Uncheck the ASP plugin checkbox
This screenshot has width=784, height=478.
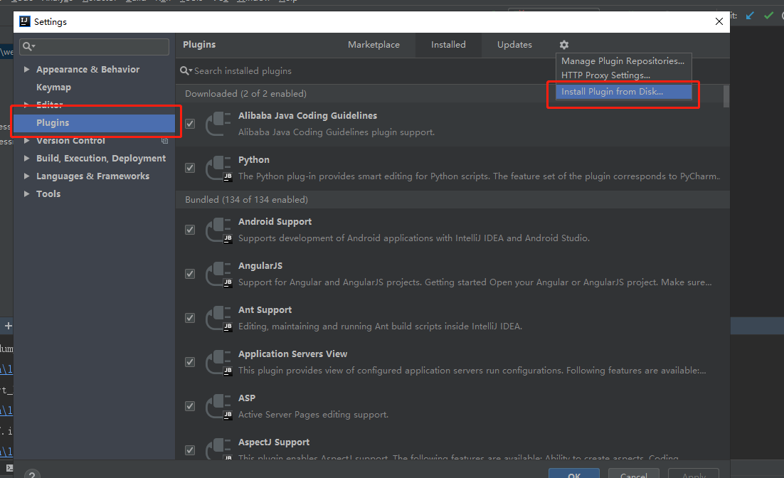tap(190, 406)
